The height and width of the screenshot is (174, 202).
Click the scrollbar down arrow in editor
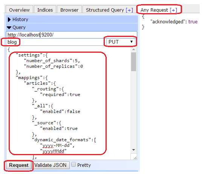click(133, 150)
